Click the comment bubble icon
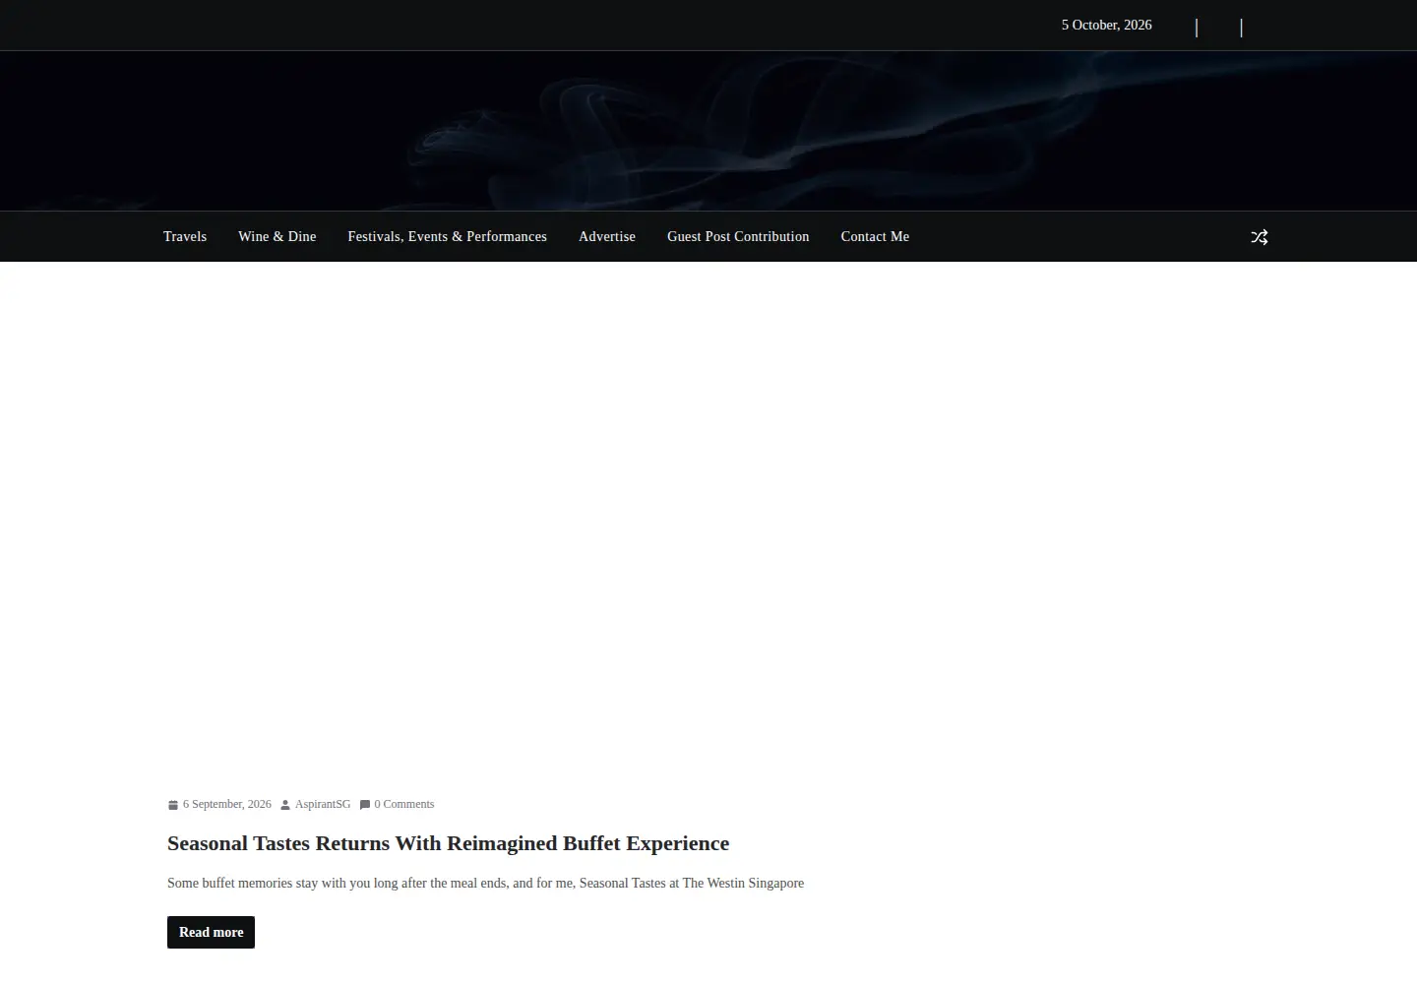Image resolution: width=1417 pixels, height=984 pixels. [x=365, y=805]
